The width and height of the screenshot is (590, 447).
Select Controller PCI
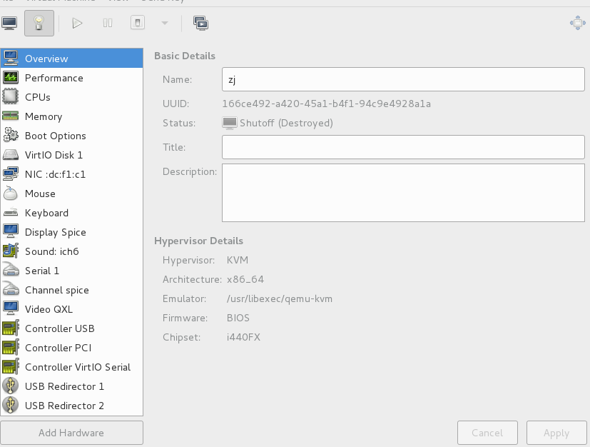point(71,348)
